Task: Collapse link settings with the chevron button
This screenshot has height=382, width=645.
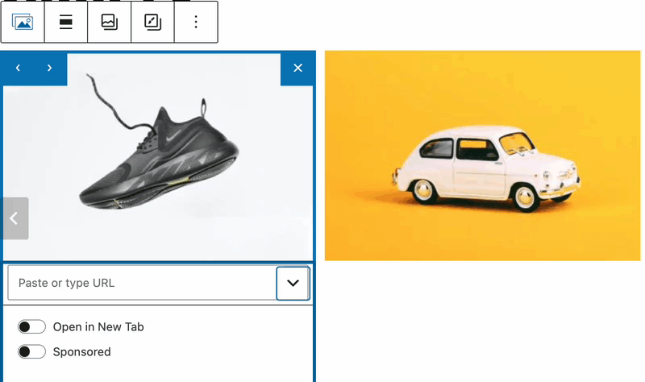Action: pos(293,283)
